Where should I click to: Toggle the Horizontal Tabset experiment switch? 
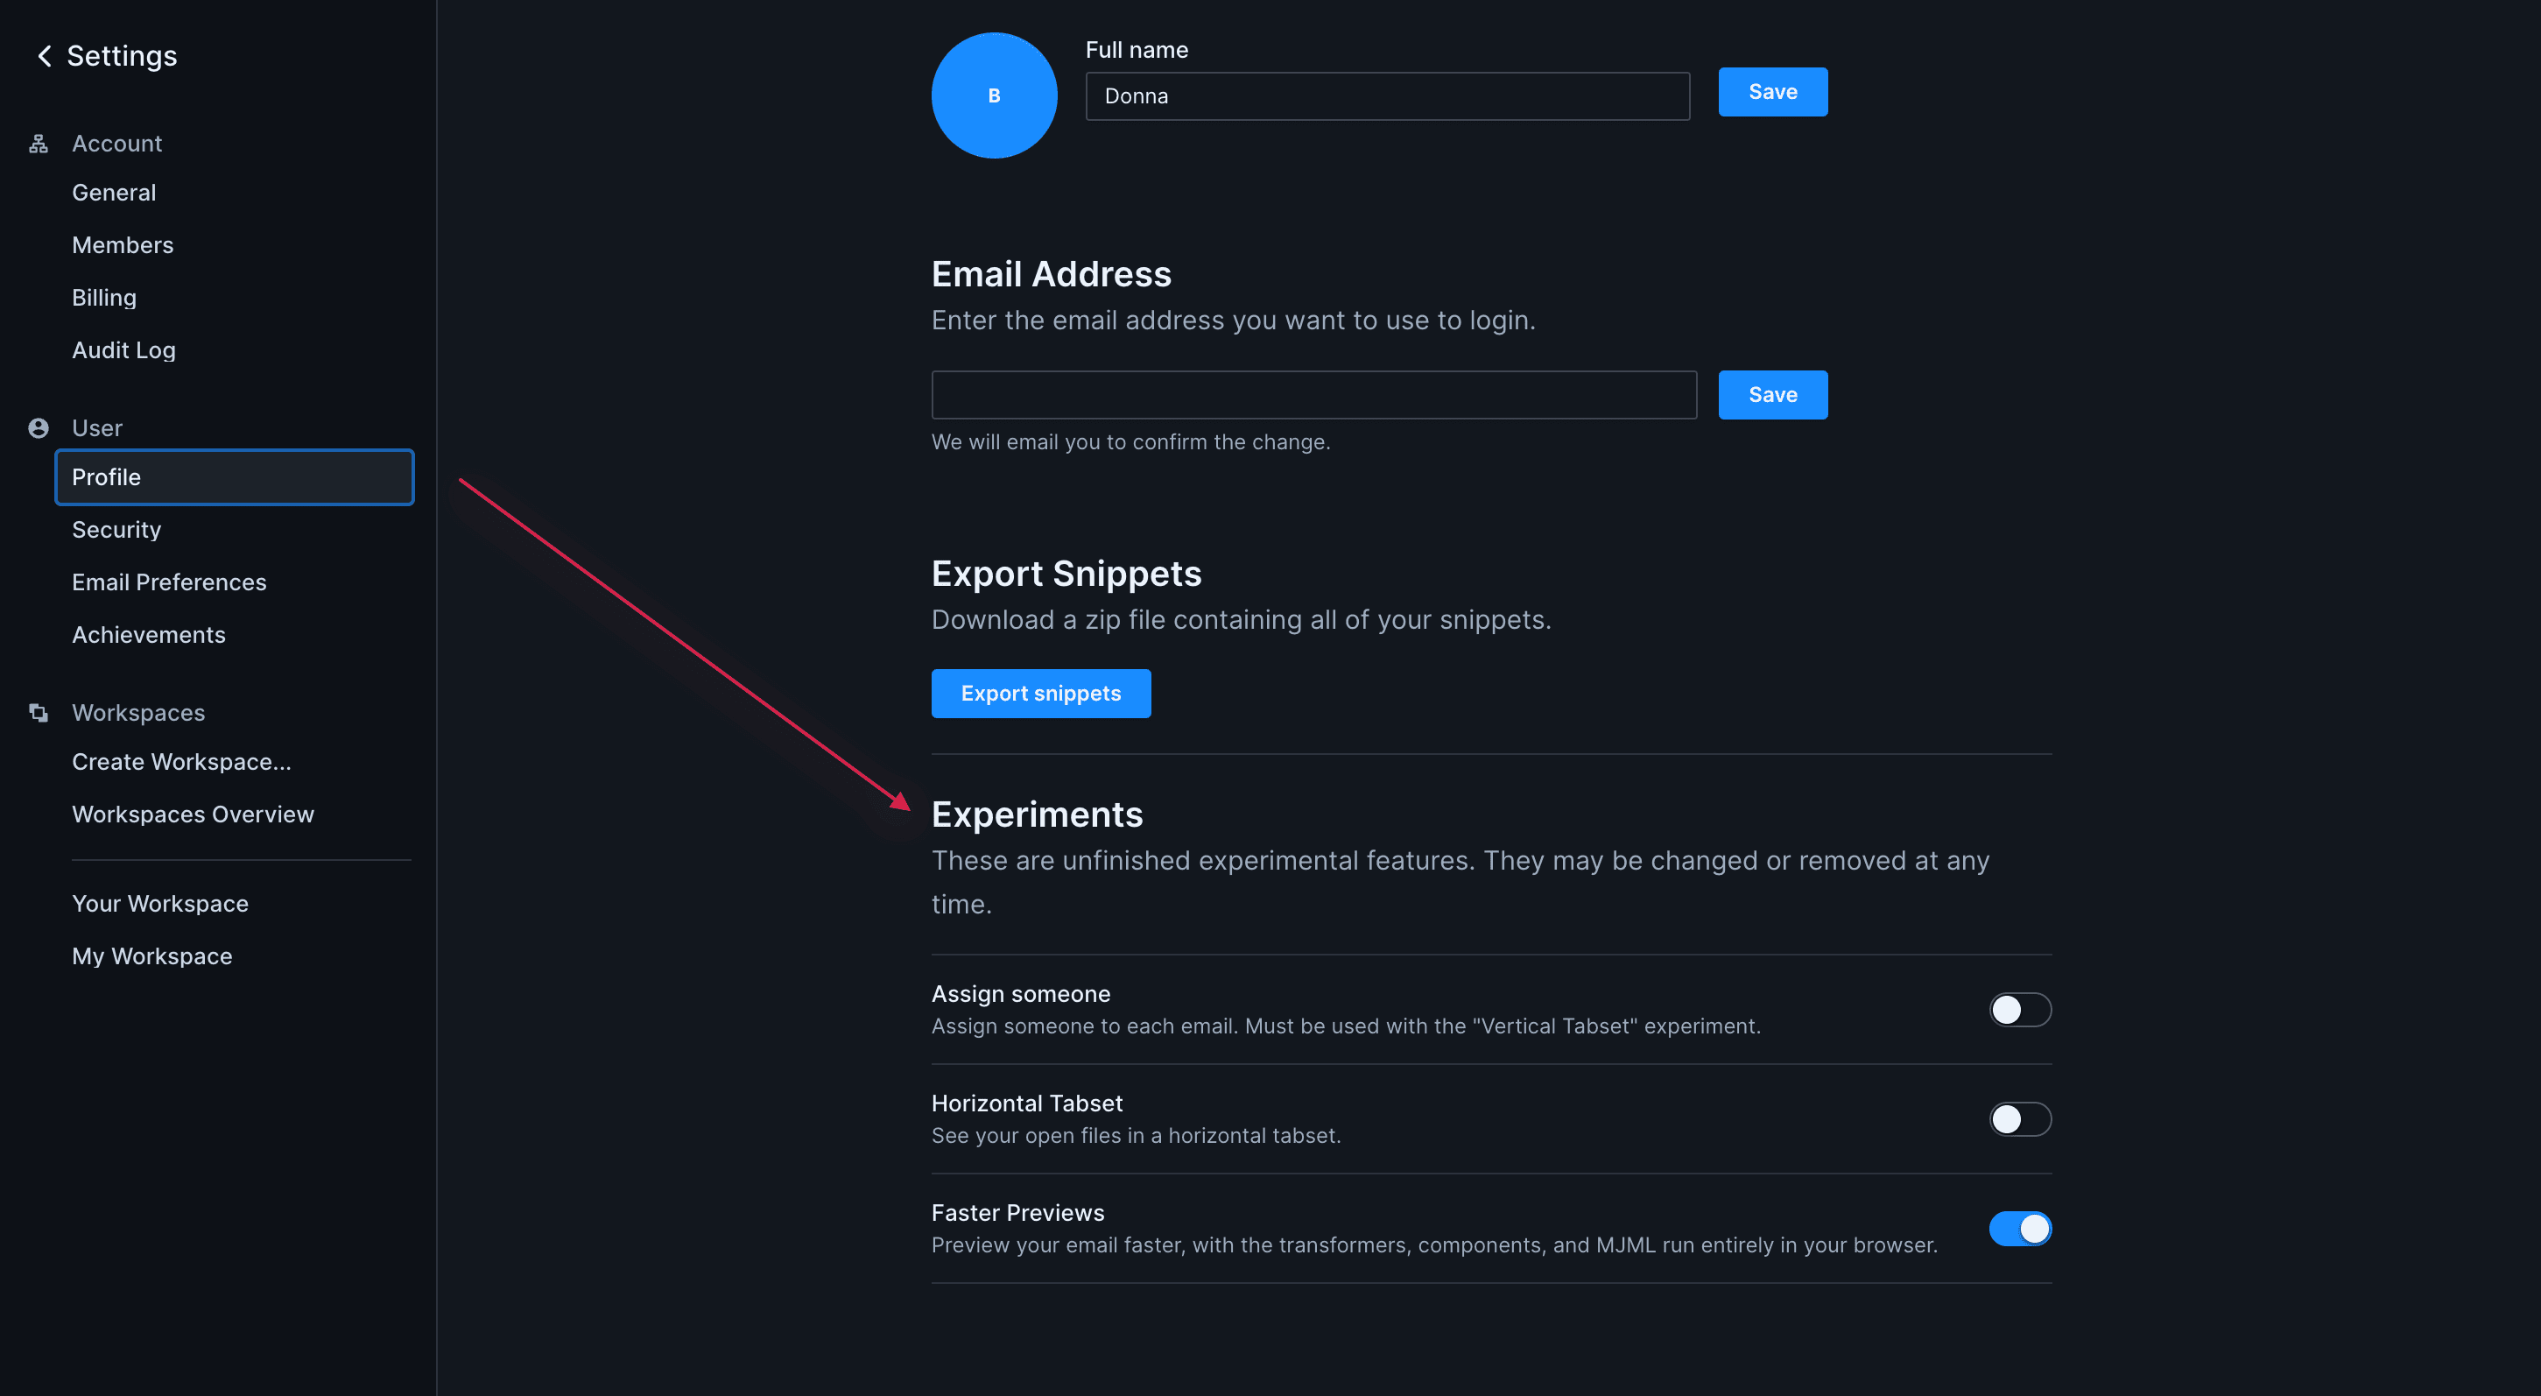tap(2019, 1118)
